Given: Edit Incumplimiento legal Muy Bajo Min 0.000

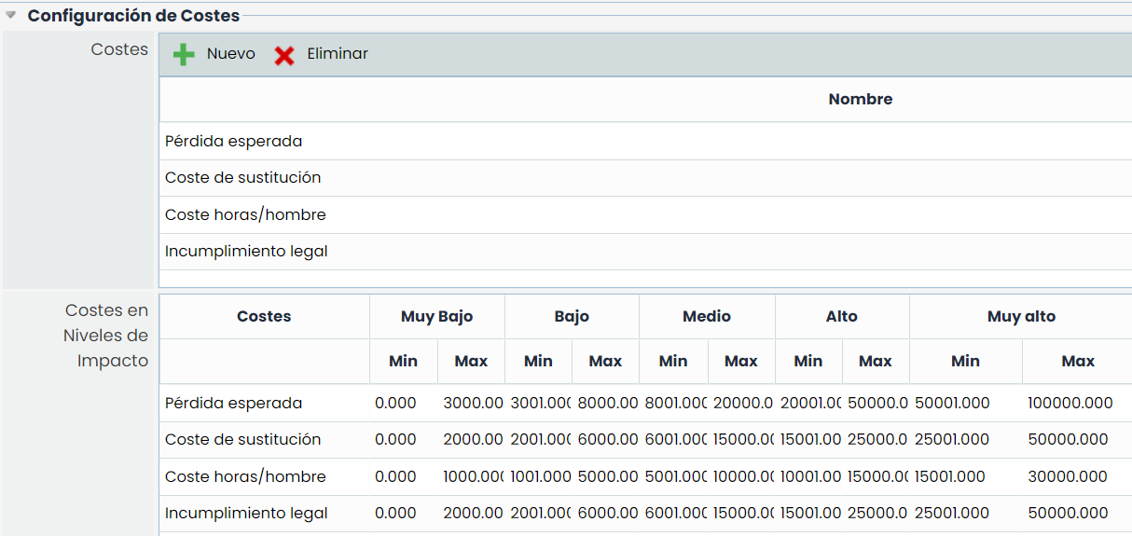Looking at the screenshot, I should (x=395, y=514).
